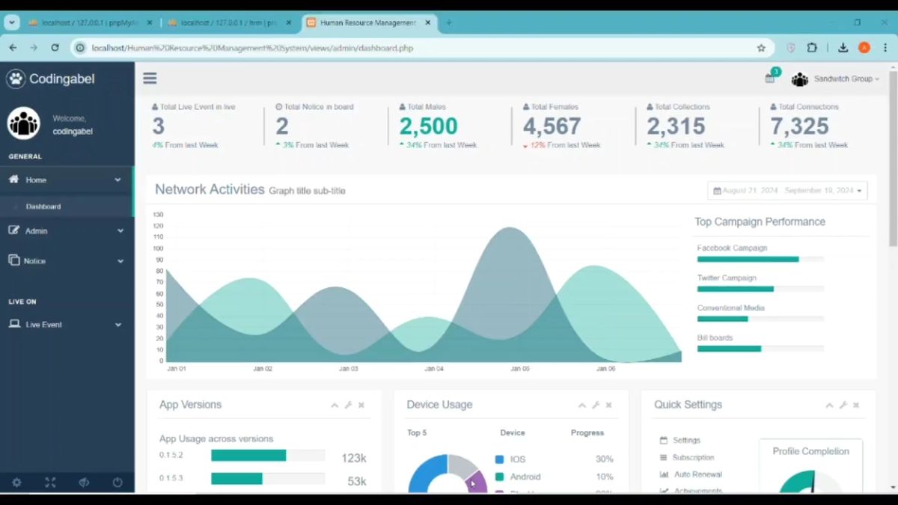Collapse the App Versions panel
898x505 pixels.
point(335,404)
